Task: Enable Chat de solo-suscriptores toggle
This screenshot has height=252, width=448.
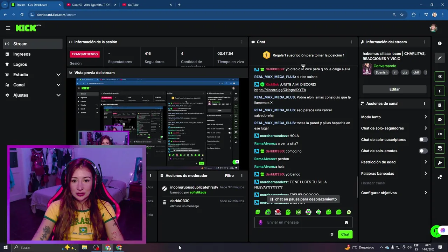Action: (x=423, y=140)
